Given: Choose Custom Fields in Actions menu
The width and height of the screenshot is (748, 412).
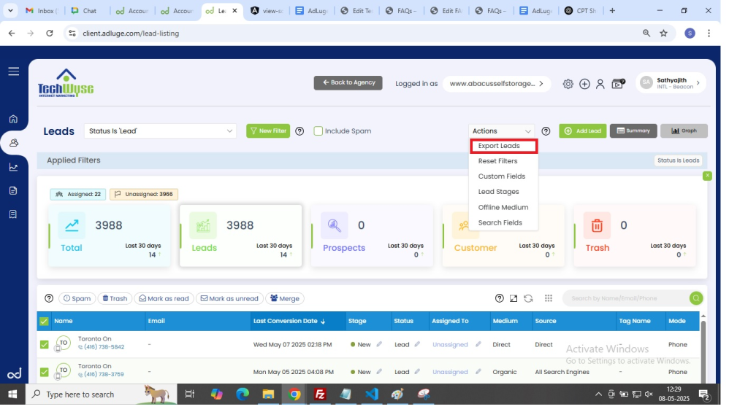Looking at the screenshot, I should tap(502, 176).
